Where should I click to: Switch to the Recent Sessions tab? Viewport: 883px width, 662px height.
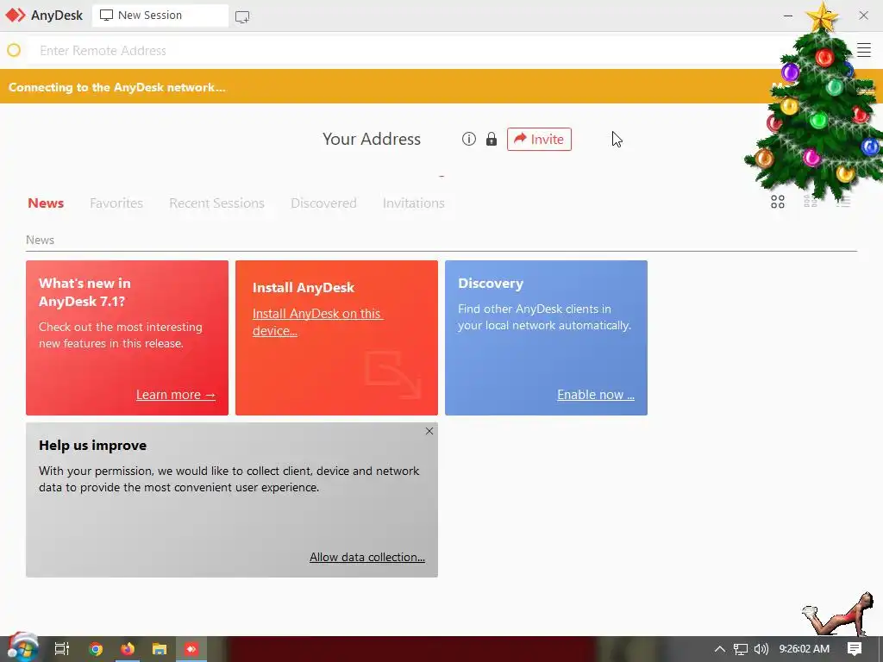[x=216, y=203]
